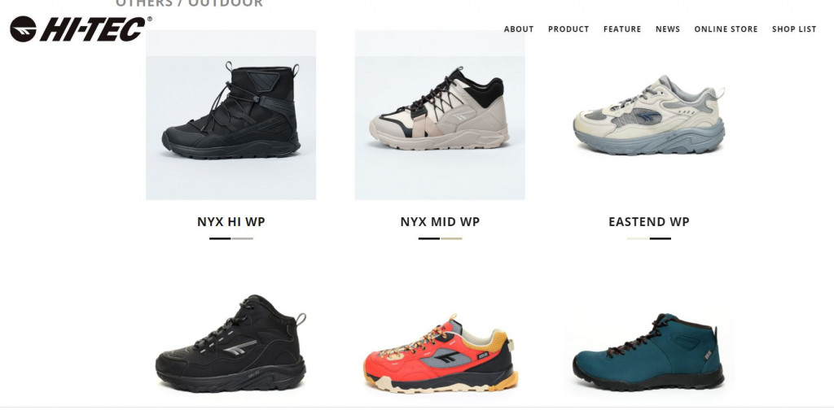Open the NEWS link
Image resolution: width=834 pixels, height=410 pixels.
click(x=668, y=29)
